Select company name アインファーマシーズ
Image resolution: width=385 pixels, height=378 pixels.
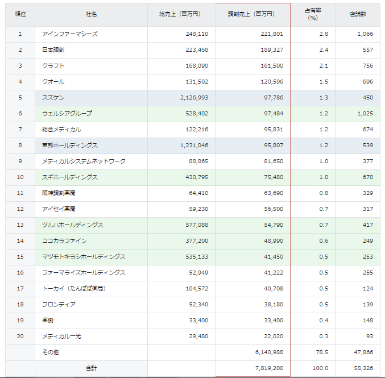70,34
